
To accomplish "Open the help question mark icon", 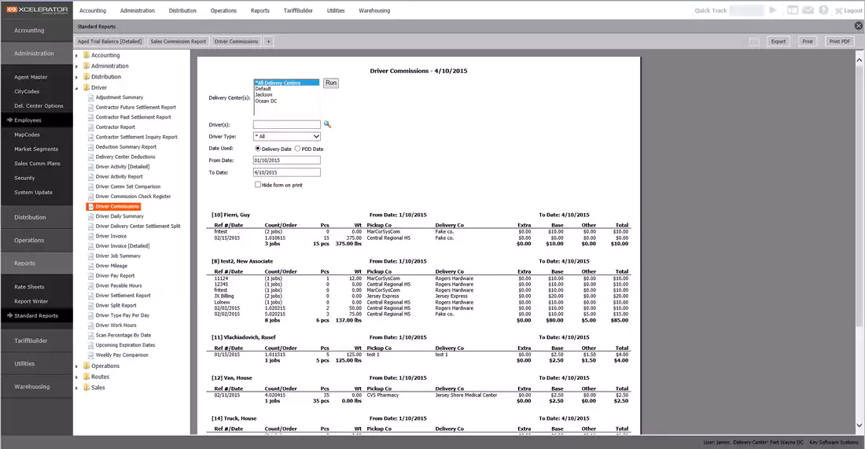I will click(823, 10).
